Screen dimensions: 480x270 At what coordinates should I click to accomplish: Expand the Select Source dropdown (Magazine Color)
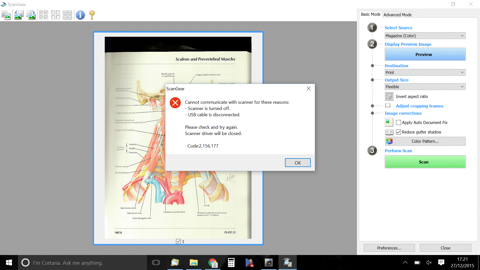click(425, 36)
